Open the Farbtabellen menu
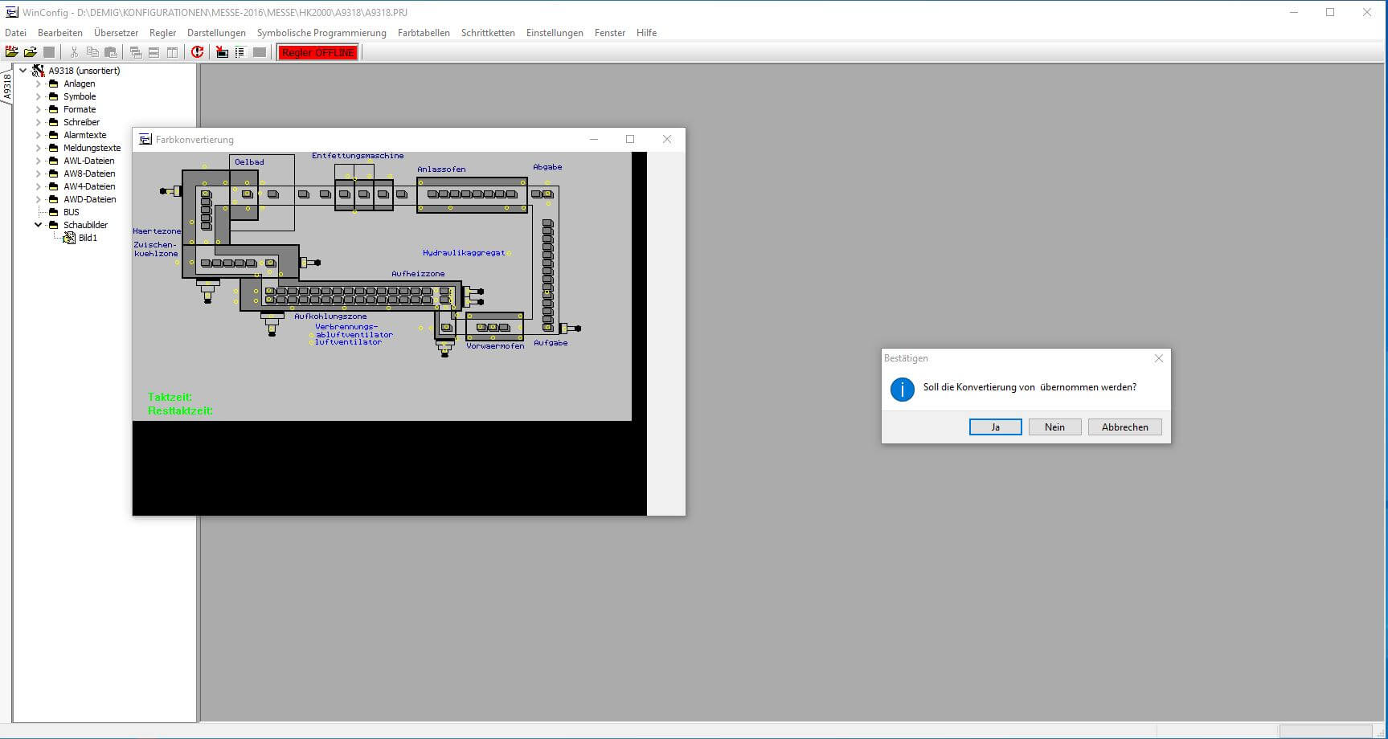This screenshot has height=739, width=1388. (424, 33)
